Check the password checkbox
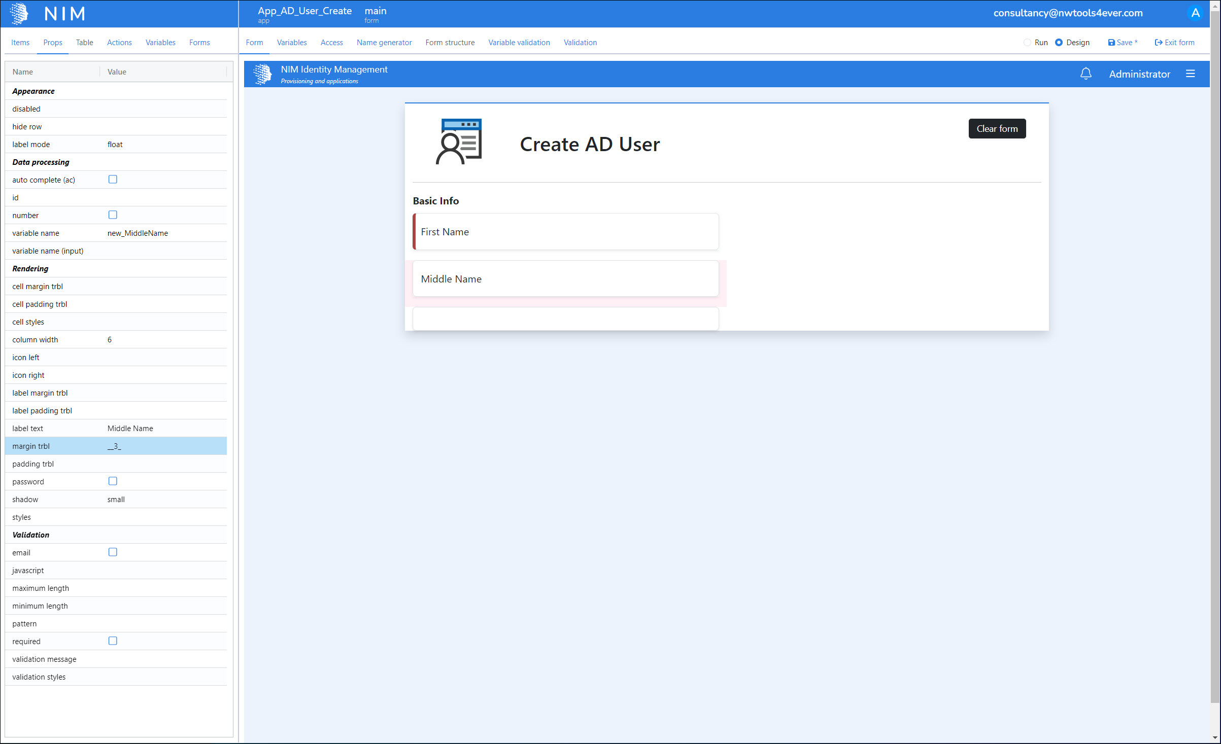Viewport: 1221px width, 744px height. pyautogui.click(x=113, y=481)
